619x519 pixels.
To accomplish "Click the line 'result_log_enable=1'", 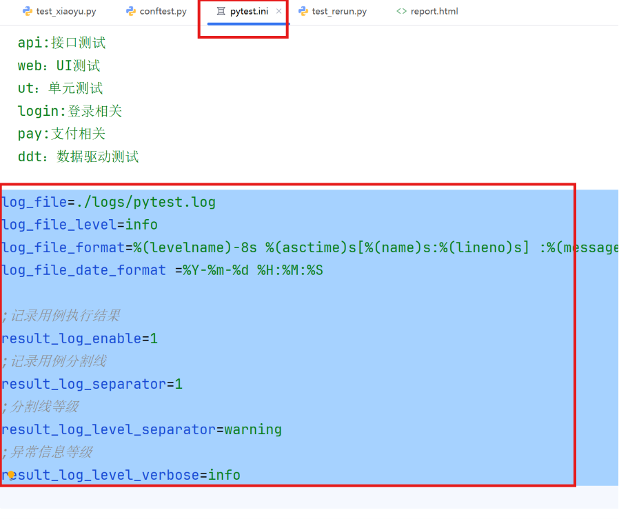I will click(x=79, y=338).
